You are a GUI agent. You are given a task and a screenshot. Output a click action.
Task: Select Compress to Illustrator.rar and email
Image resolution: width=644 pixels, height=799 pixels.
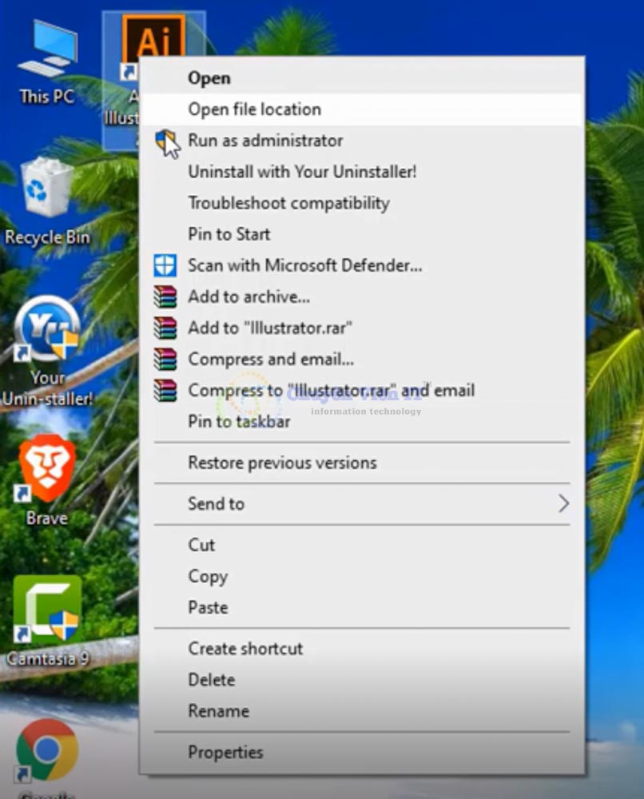(x=331, y=391)
